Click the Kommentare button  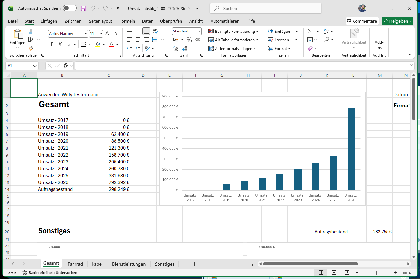coord(362,21)
